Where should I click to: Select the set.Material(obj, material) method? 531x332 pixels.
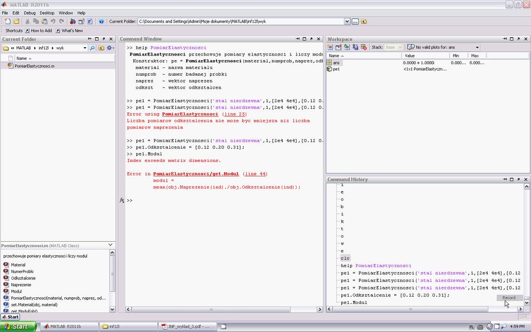34,305
